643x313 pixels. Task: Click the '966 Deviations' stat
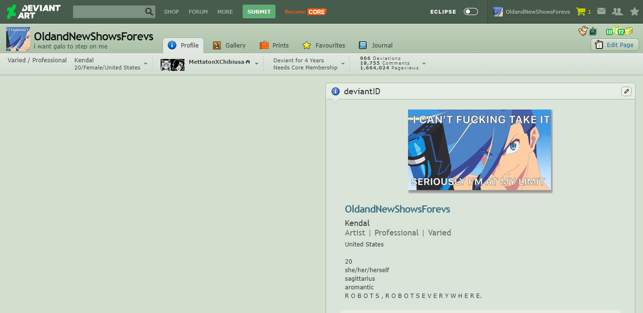(380, 58)
